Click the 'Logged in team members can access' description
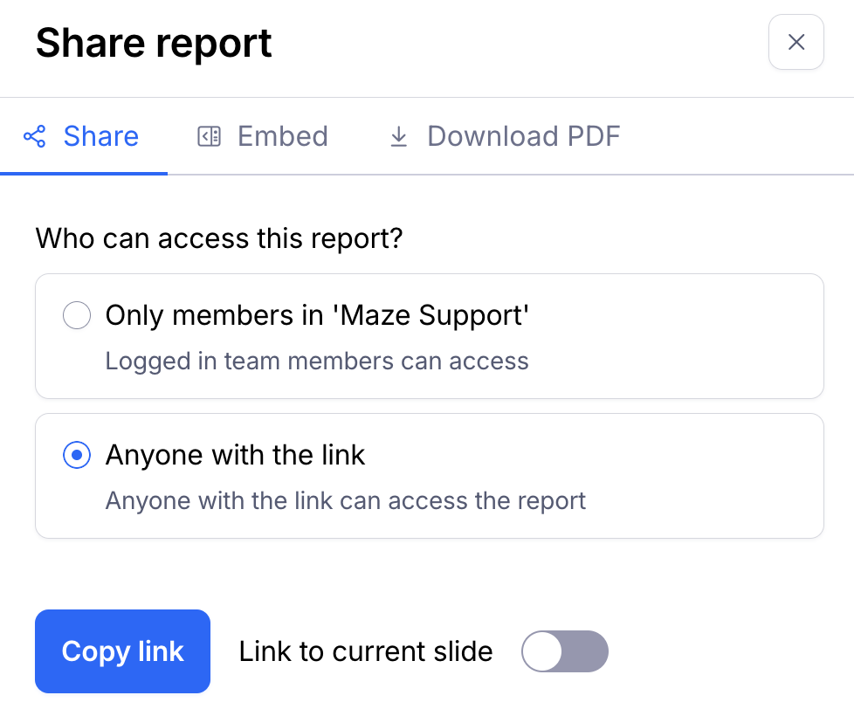 point(317,361)
